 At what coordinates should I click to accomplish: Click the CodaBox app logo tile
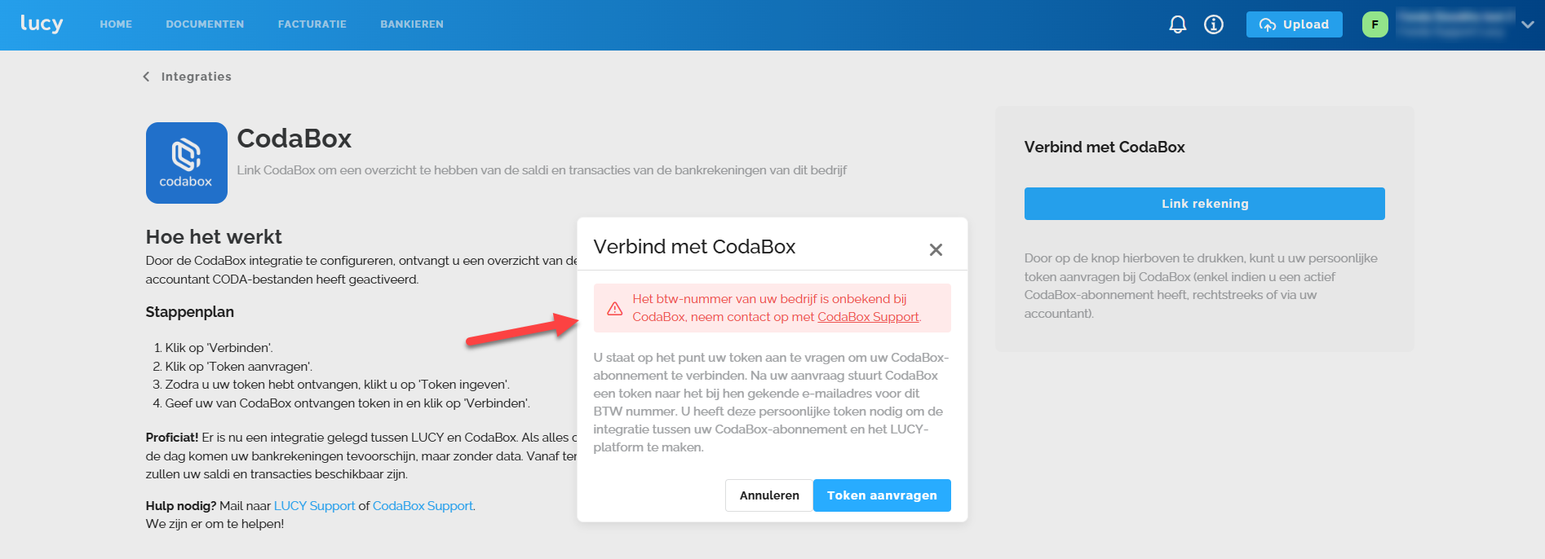pyautogui.click(x=187, y=163)
